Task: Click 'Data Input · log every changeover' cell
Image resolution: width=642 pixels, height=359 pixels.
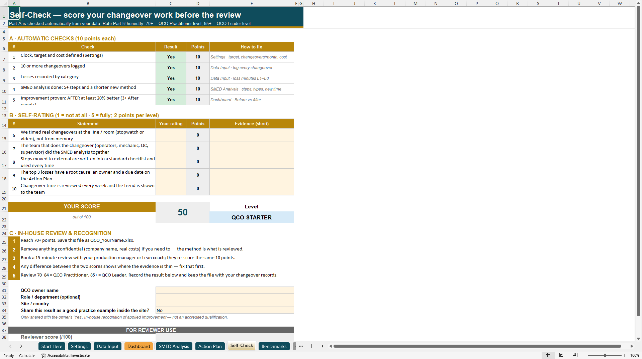Action: click(252, 68)
